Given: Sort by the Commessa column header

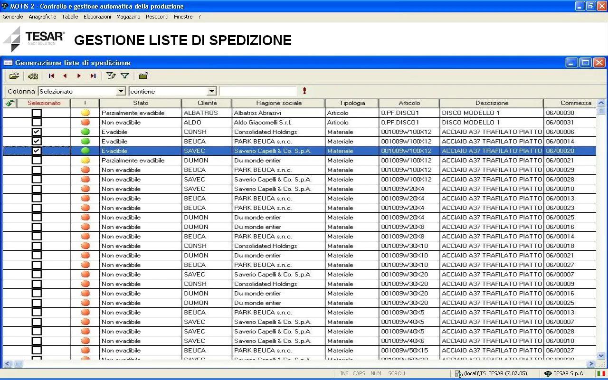Looking at the screenshot, I should [x=570, y=103].
